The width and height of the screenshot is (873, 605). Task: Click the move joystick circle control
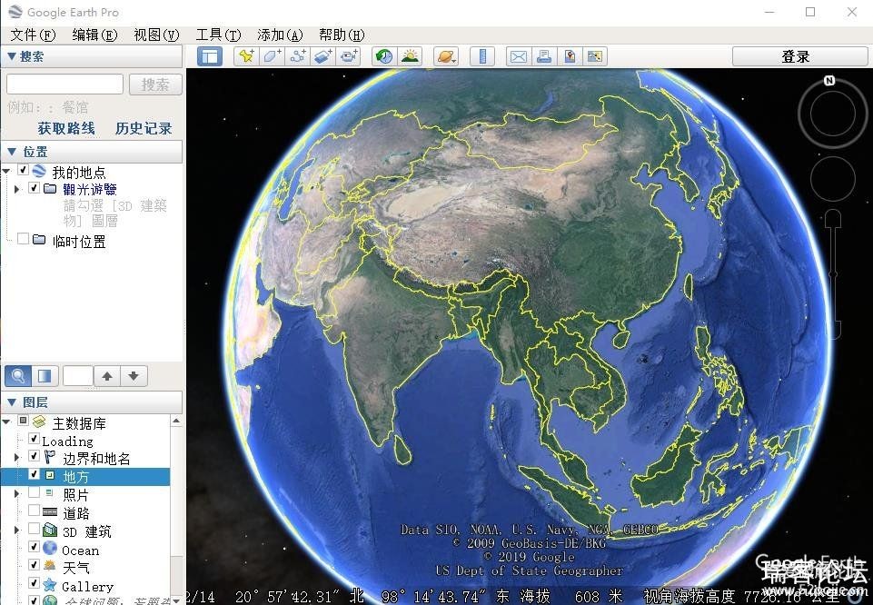[832, 179]
